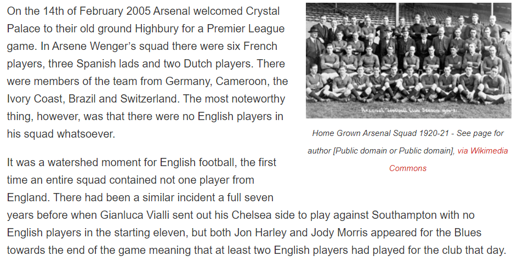Click the handwritten inscription at the photo's bottom
This screenshot has width=512, height=261.
point(408,110)
